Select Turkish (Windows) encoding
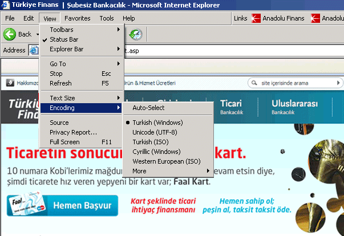The image size is (344, 236). 168,123
